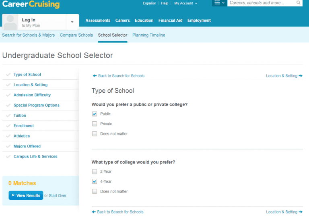Click the Start Over link
Image resolution: width=309 pixels, height=220 pixels.
coord(58,195)
